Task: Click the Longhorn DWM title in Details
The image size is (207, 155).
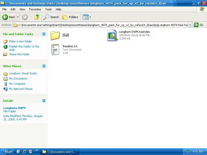Action: tap(14, 108)
